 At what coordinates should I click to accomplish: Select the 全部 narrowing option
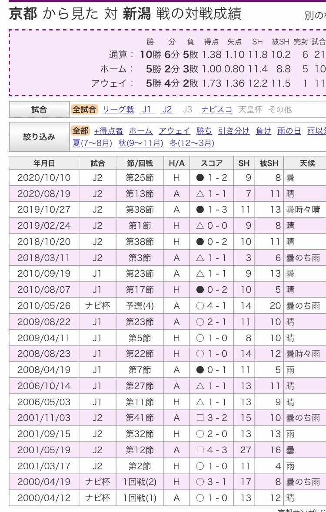[80, 131]
